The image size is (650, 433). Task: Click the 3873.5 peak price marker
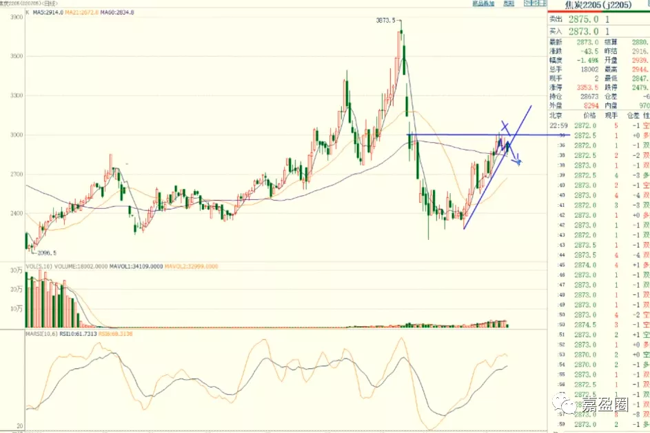(x=385, y=21)
